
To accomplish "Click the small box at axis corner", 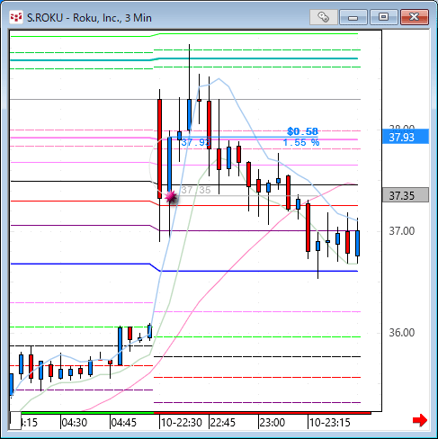I will pos(15,421).
